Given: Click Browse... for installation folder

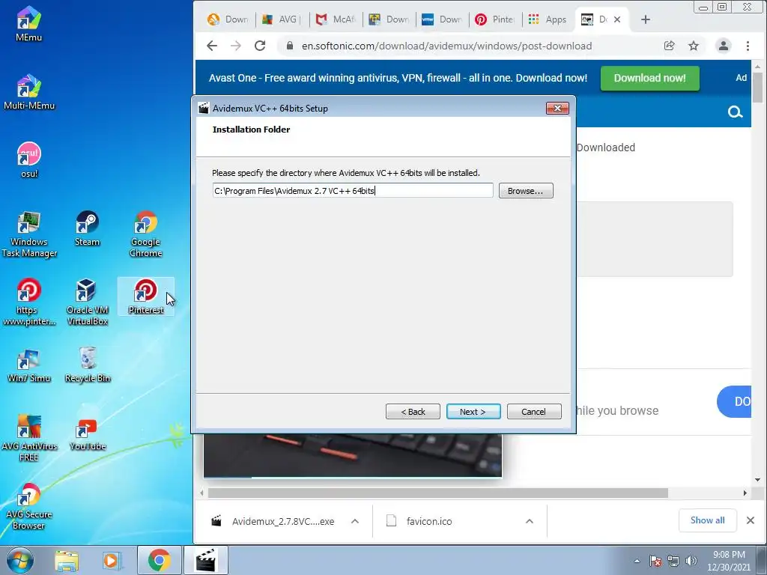Looking at the screenshot, I should click(x=526, y=191).
